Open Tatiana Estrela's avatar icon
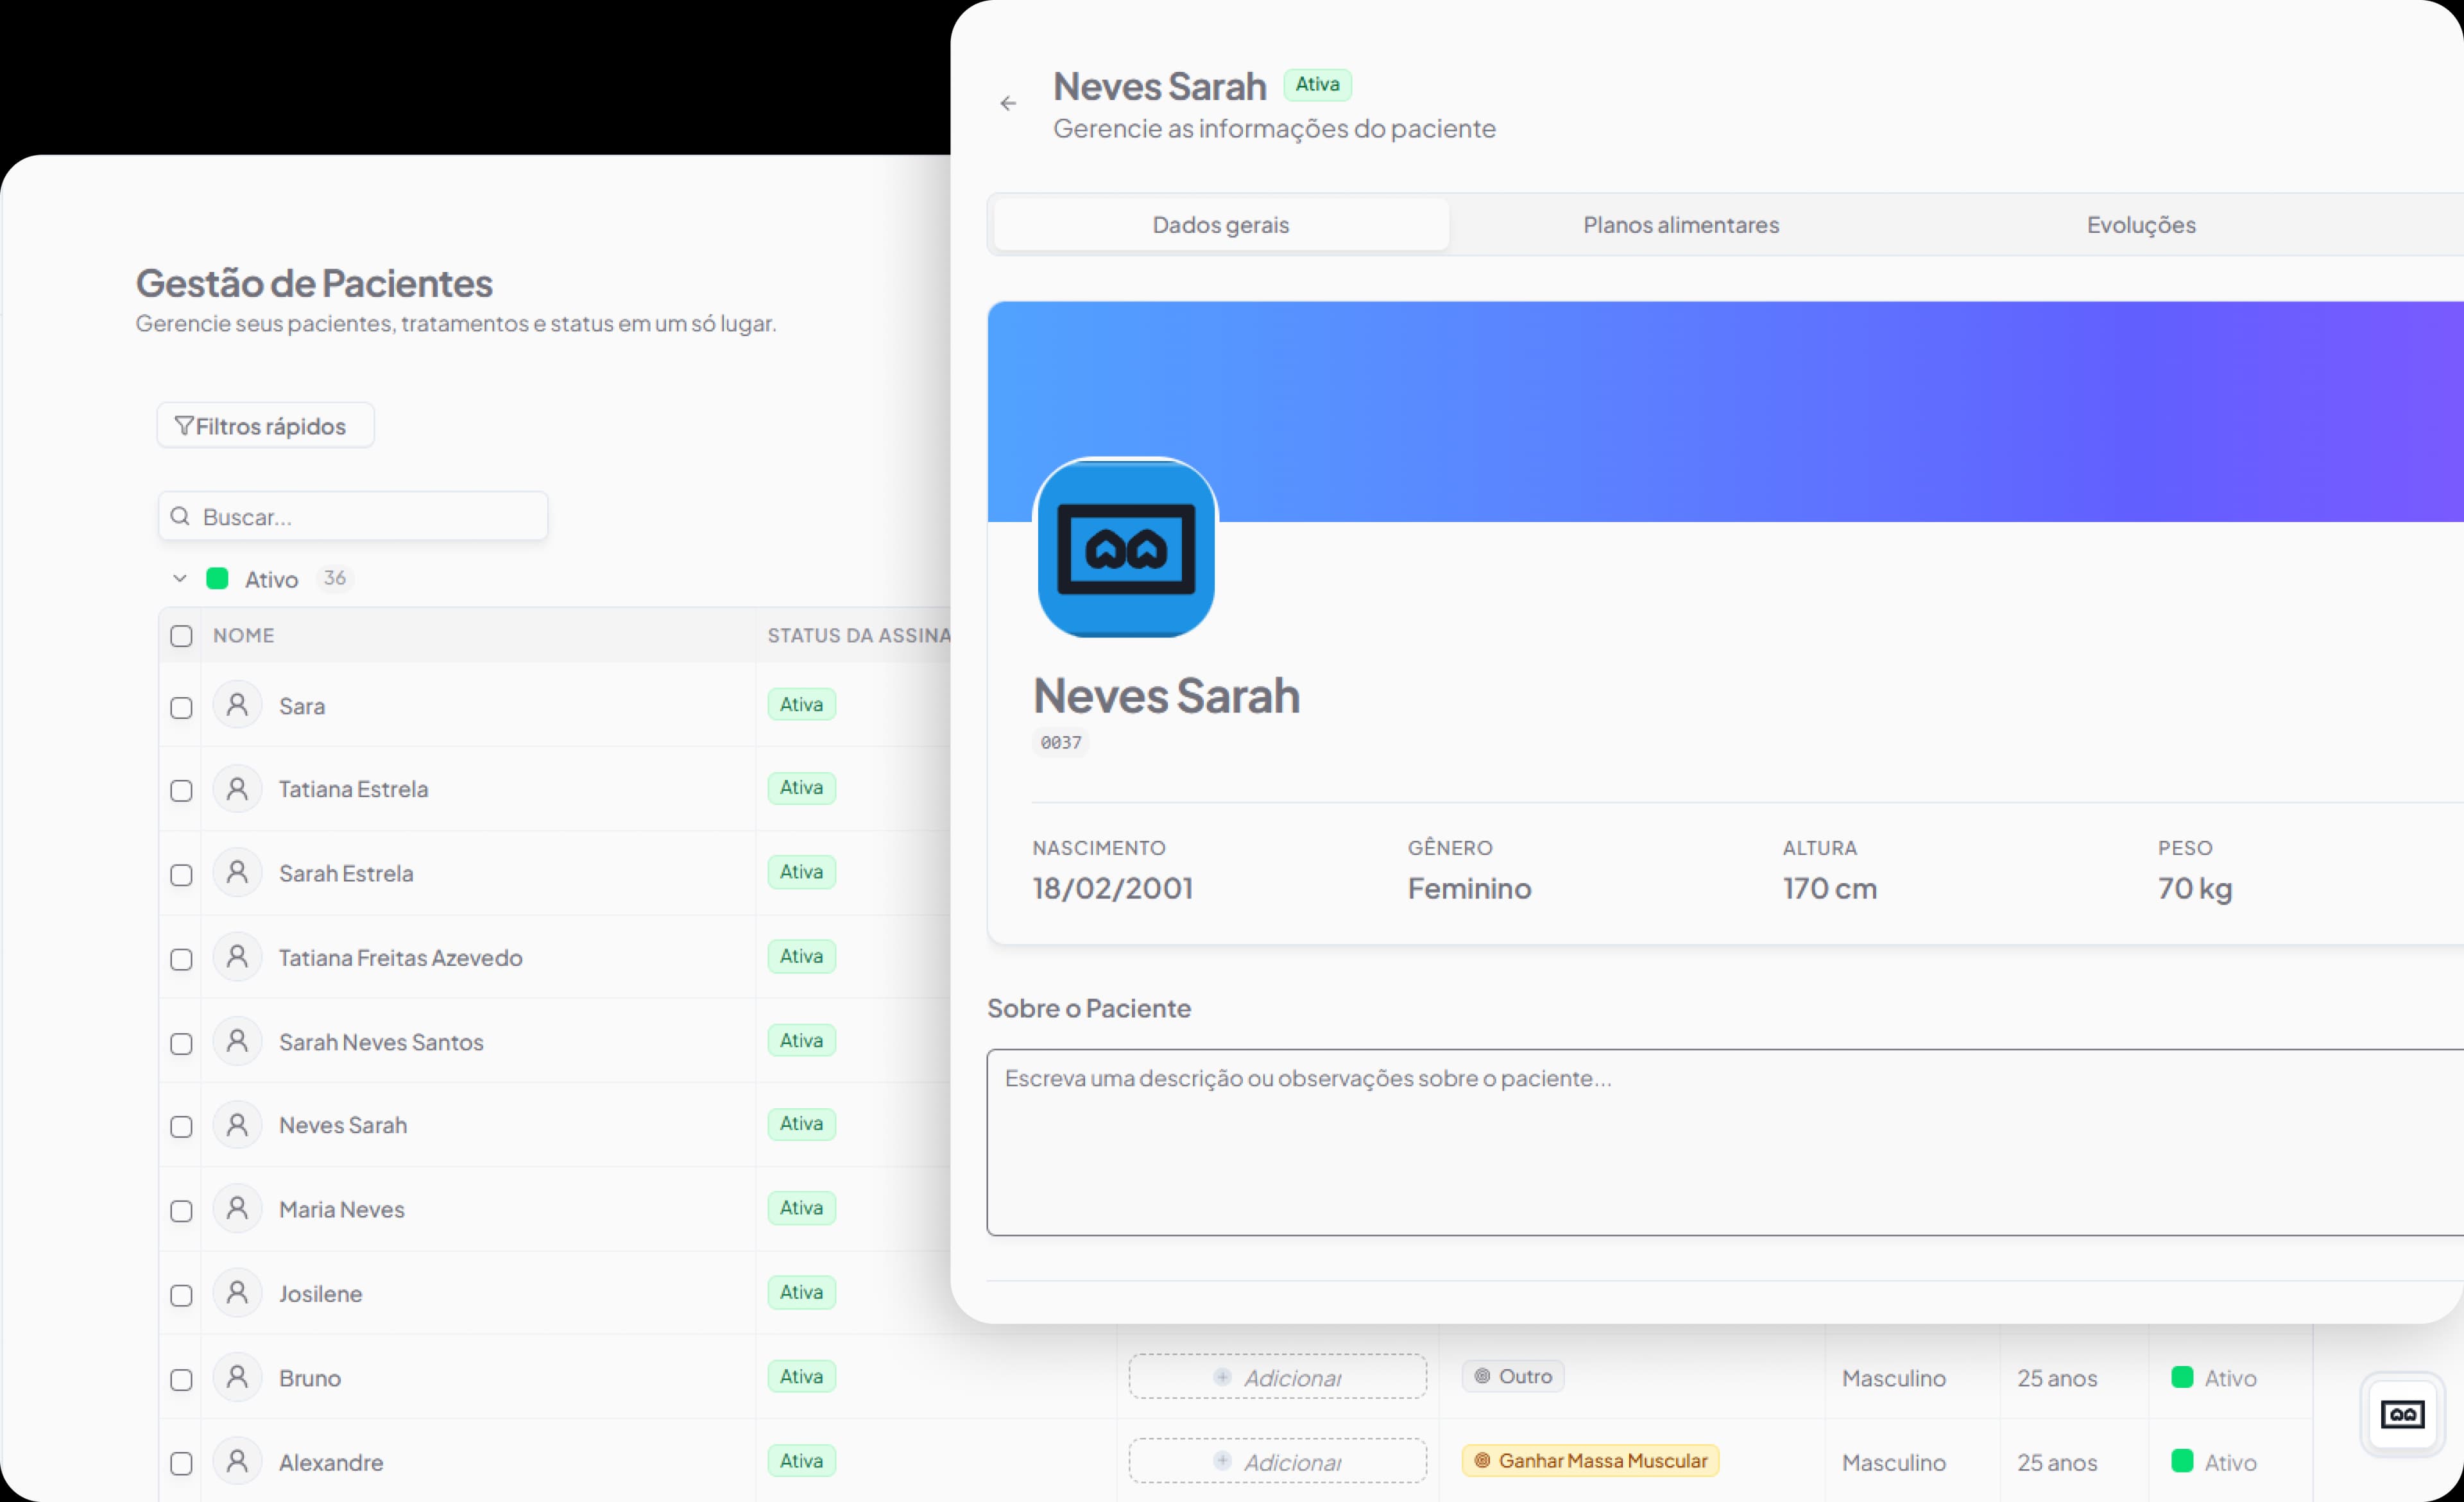 237,789
